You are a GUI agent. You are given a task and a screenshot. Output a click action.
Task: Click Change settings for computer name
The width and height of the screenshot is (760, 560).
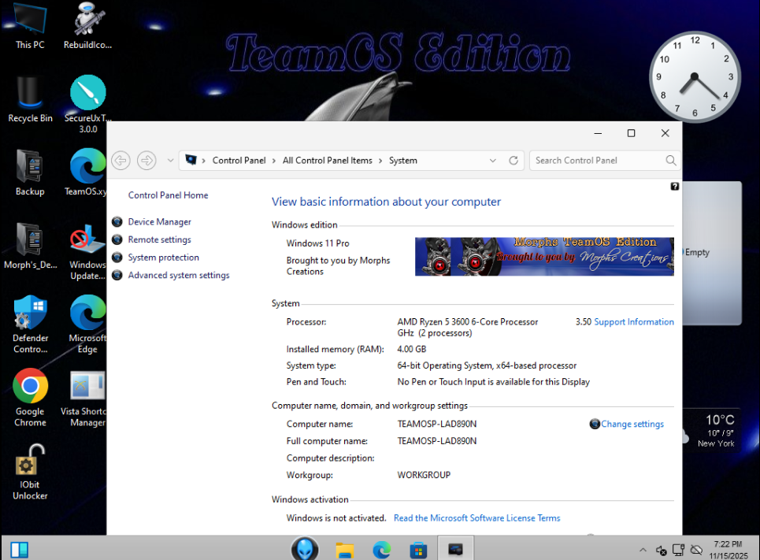point(632,425)
